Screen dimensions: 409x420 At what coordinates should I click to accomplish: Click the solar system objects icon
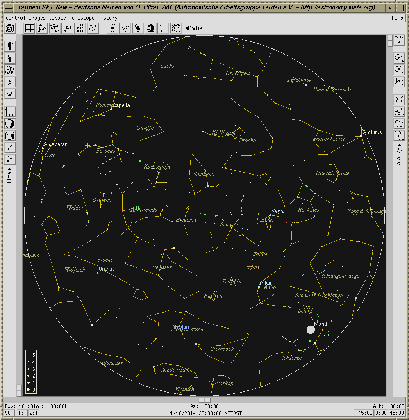tap(112, 28)
